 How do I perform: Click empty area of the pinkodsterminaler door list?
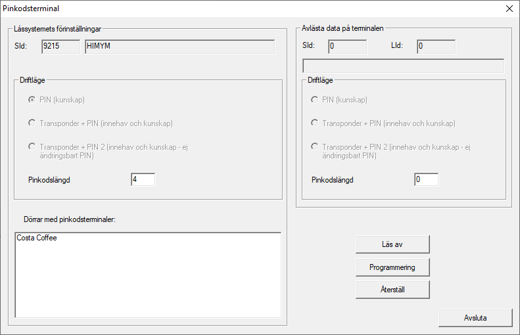coord(147,282)
